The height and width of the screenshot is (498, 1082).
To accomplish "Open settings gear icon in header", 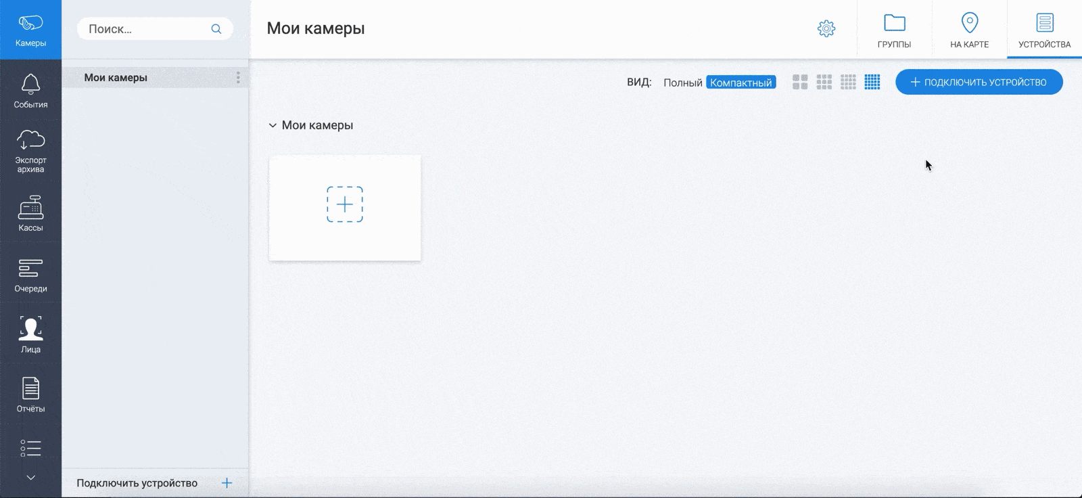I will click(x=826, y=28).
